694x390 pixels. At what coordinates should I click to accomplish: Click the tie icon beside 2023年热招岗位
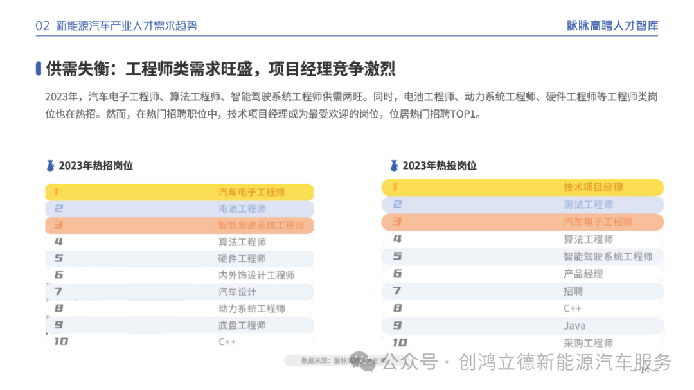pyautogui.click(x=50, y=165)
